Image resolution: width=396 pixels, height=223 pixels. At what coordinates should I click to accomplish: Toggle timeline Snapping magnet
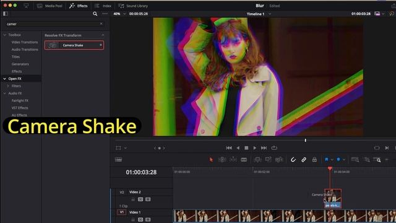click(293, 160)
